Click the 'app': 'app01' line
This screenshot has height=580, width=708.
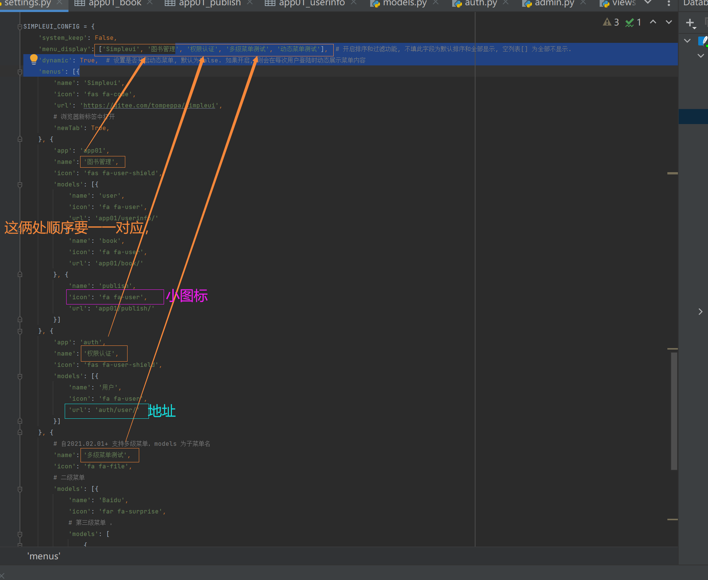pyautogui.click(x=81, y=151)
